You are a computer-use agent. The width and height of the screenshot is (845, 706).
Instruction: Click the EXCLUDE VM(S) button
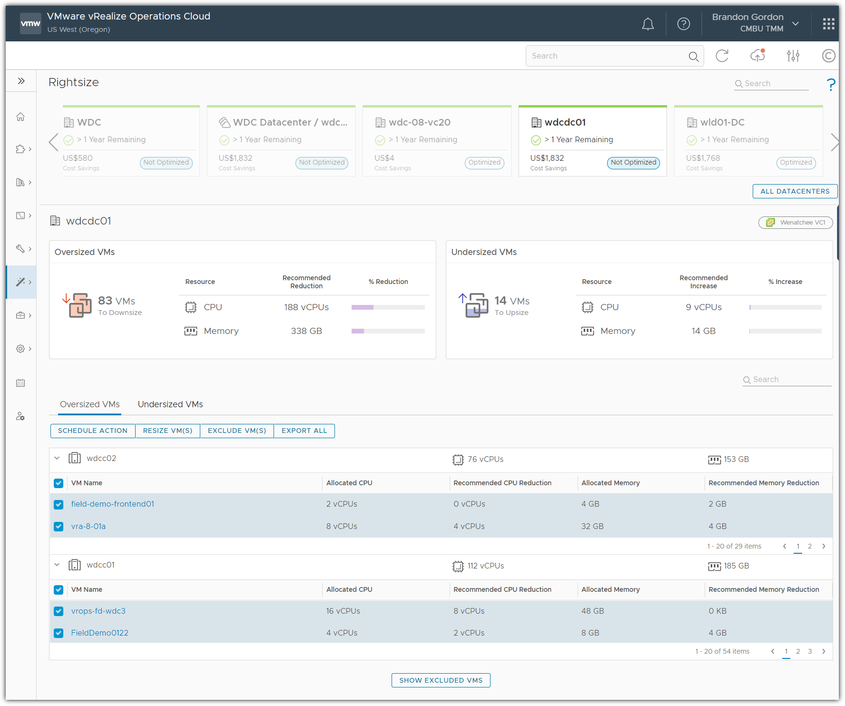coord(237,431)
